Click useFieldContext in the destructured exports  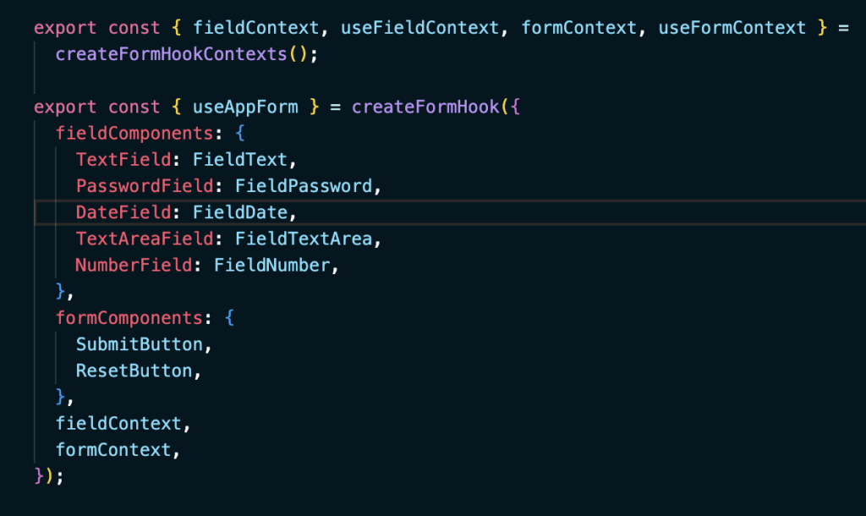tap(419, 28)
